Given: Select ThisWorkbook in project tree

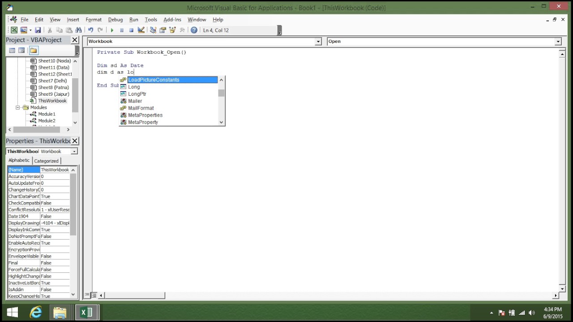Looking at the screenshot, I should coord(52,101).
